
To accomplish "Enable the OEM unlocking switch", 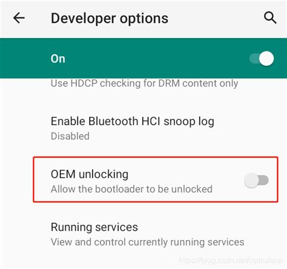I will [256, 180].
